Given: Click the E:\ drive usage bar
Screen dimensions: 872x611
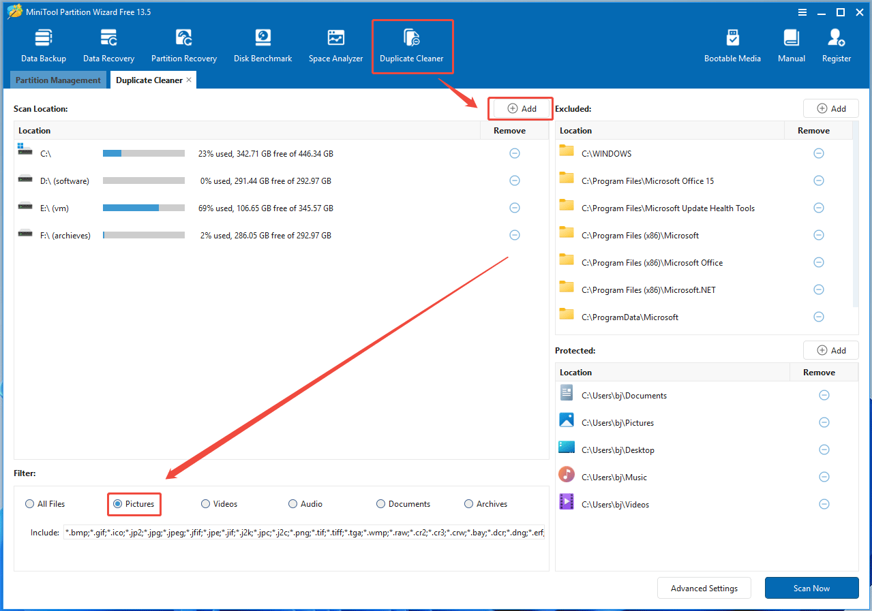Looking at the screenshot, I should 143,208.
